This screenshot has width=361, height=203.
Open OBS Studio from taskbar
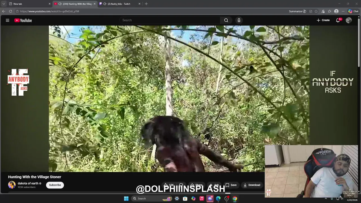[x=226, y=198]
